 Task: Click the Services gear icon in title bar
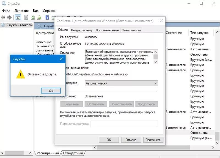click(x=4, y=3)
